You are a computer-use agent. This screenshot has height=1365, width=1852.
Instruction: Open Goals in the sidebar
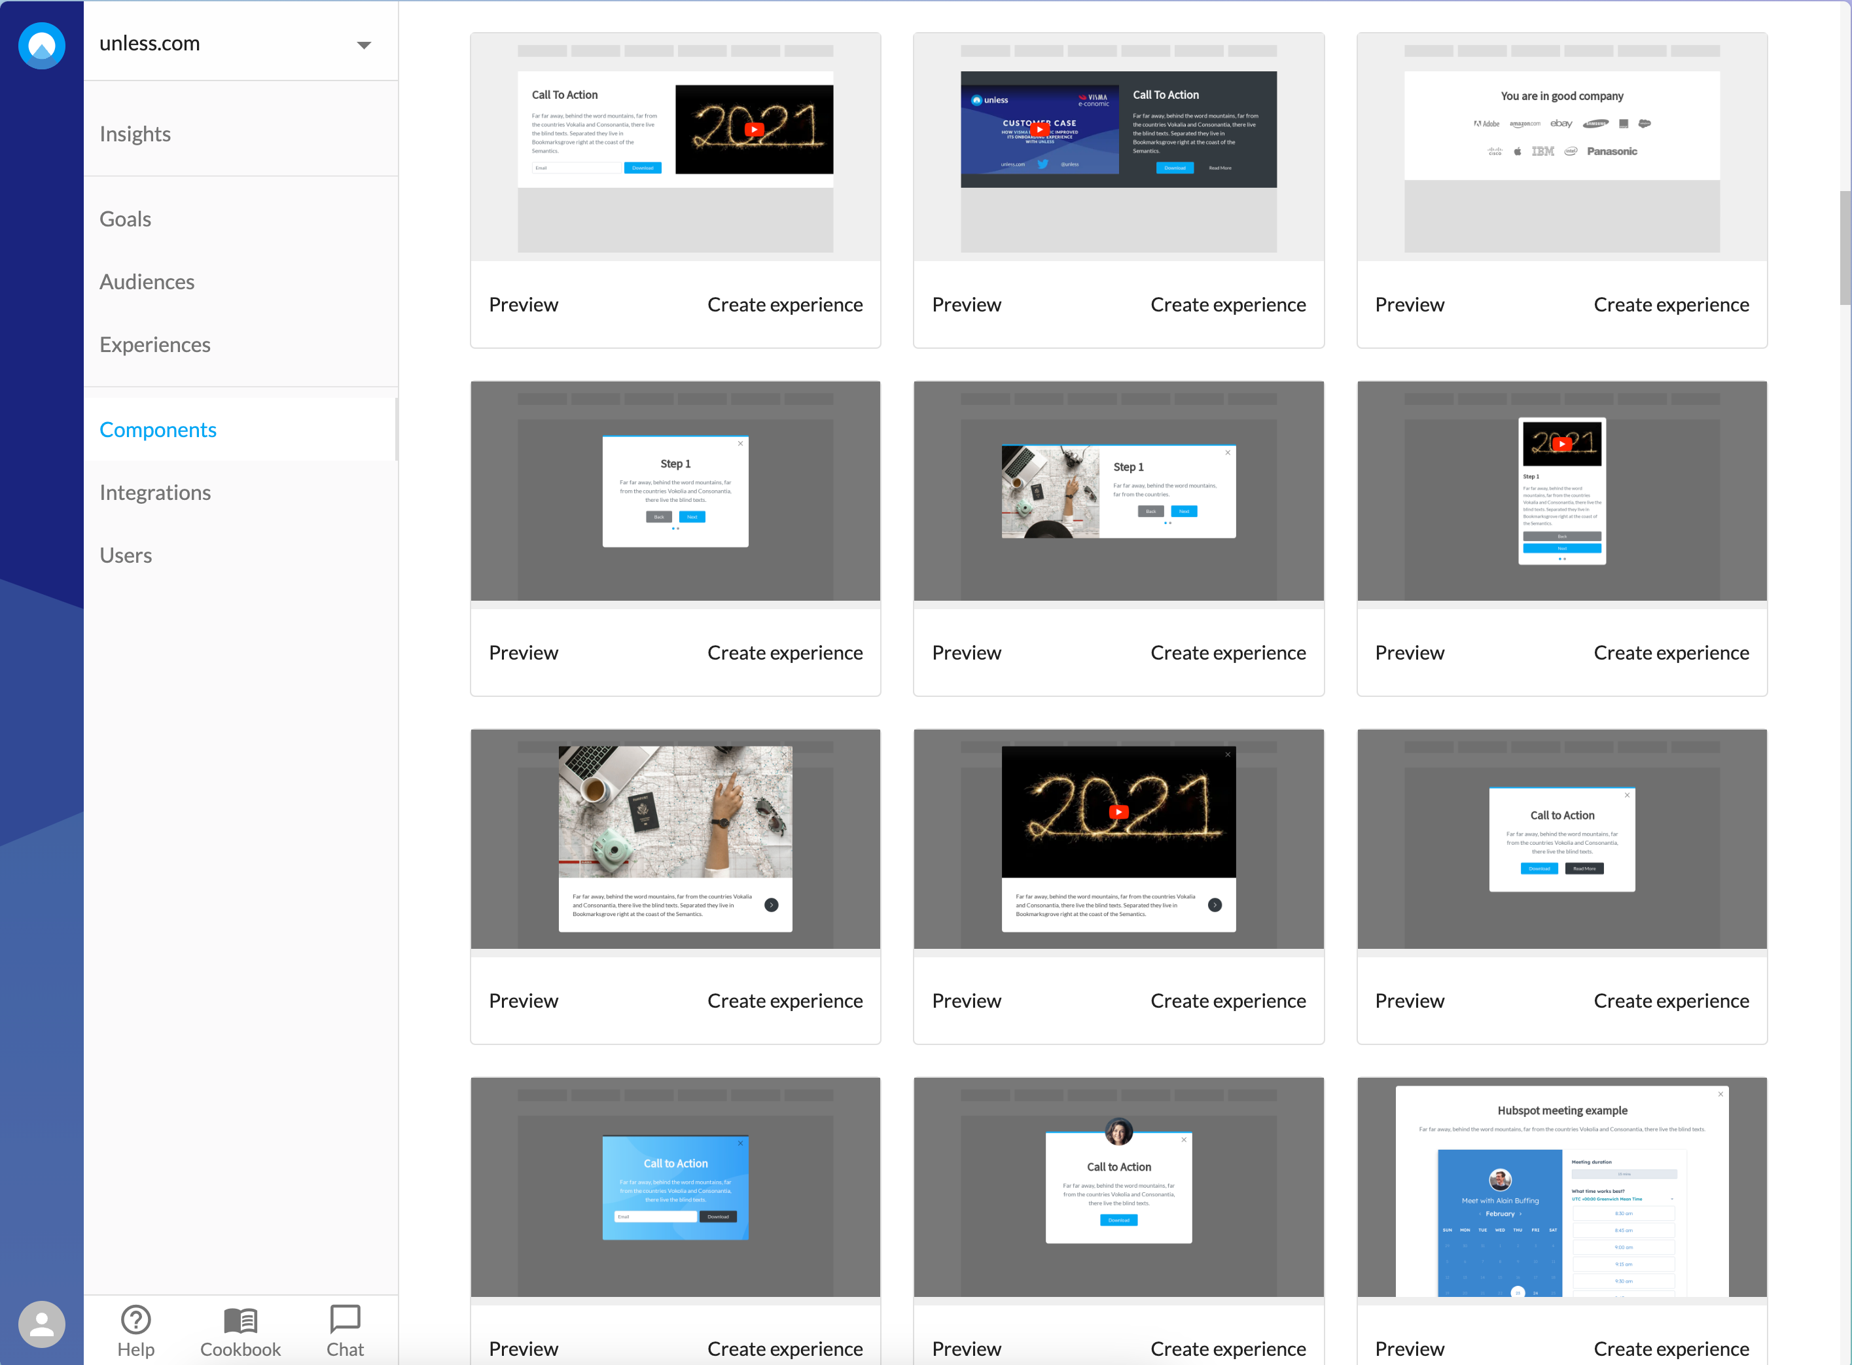coord(125,219)
